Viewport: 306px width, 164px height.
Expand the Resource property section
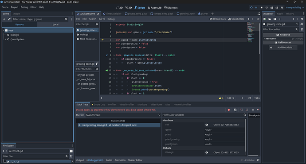[x=270, y=39]
